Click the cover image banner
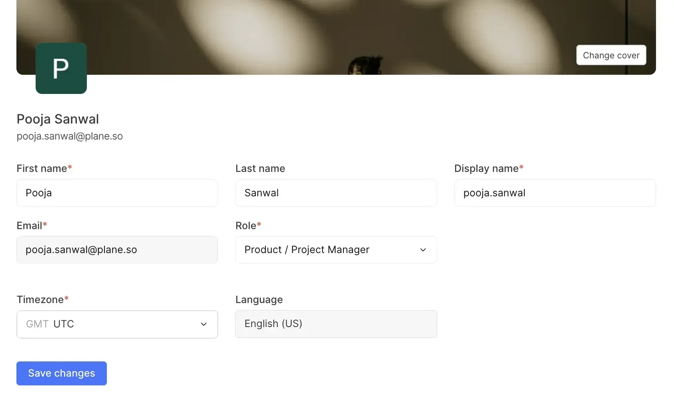The image size is (674, 403). point(335,36)
